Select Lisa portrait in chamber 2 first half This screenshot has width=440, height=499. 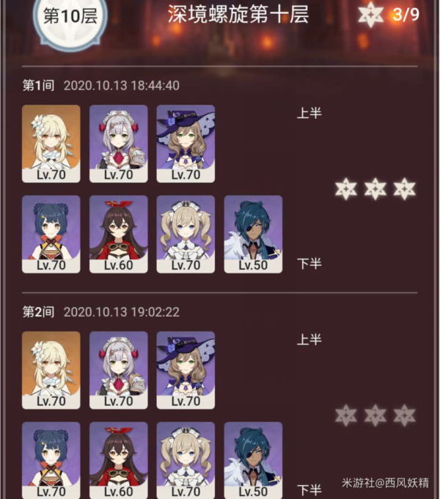(186, 370)
